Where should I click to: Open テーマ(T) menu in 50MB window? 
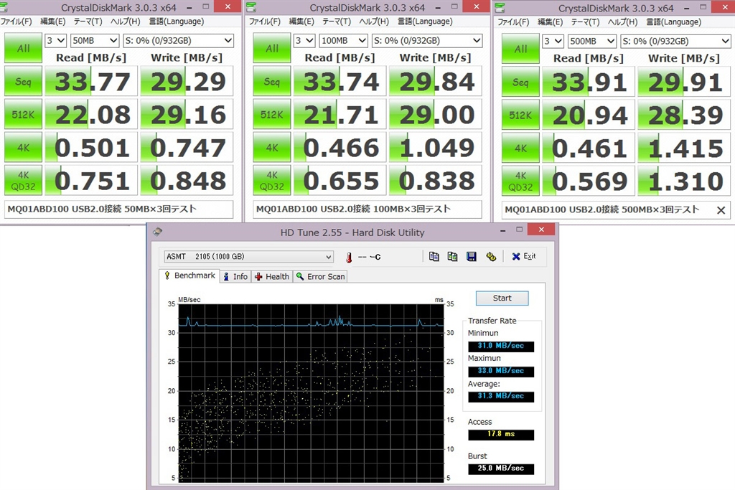[x=88, y=22]
